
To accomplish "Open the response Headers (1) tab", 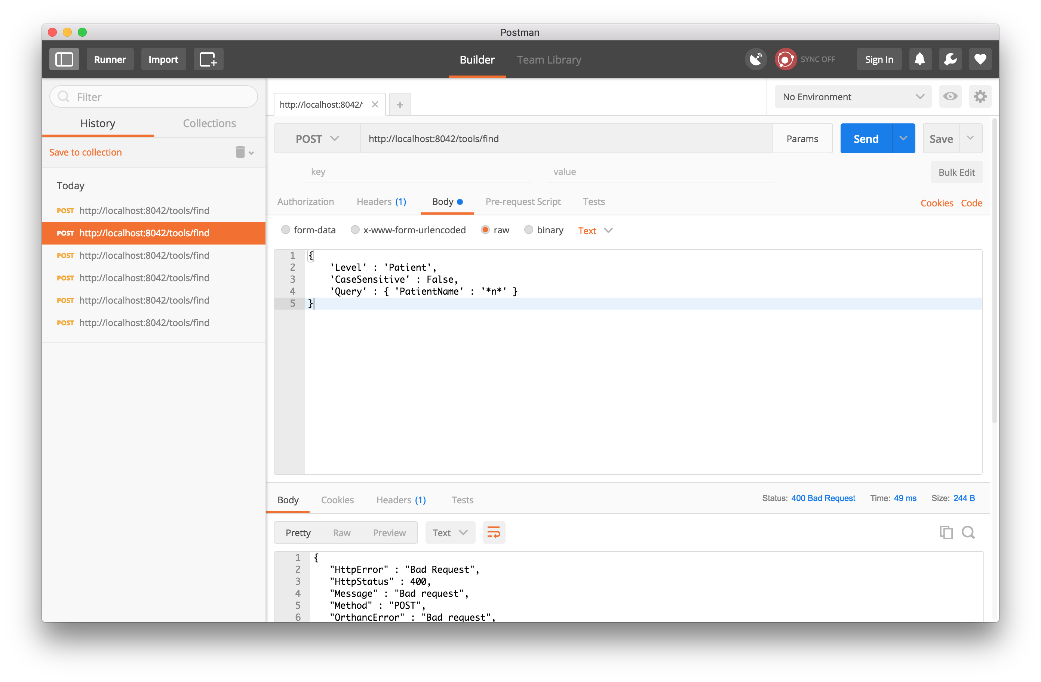I will [x=401, y=500].
